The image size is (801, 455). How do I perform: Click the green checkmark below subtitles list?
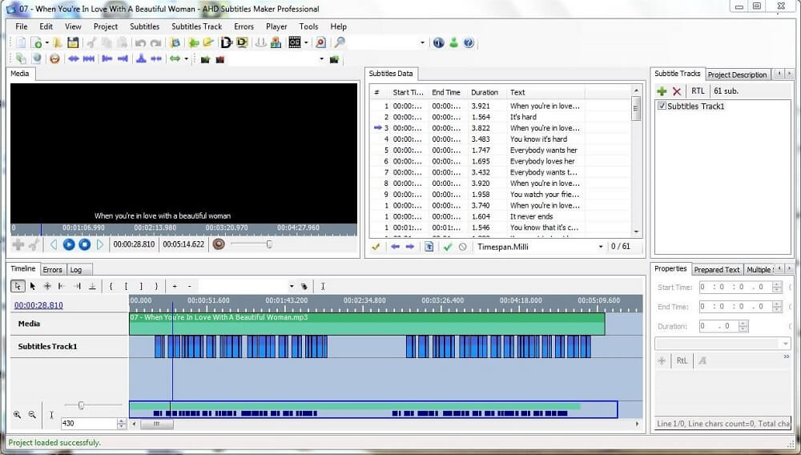(448, 247)
